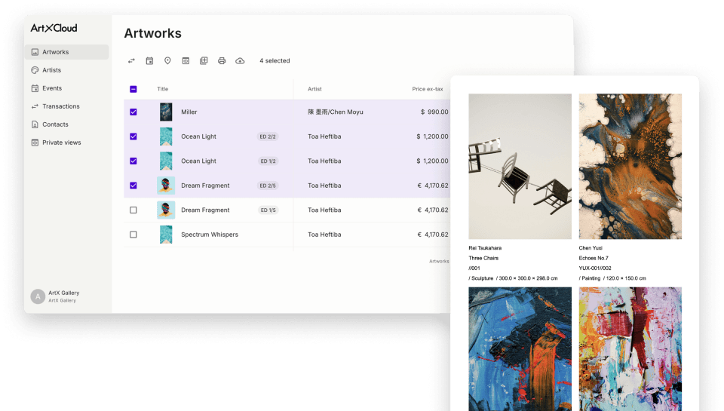Click Toa Heftiba in Spectrum Whispers row
The image size is (724, 411).
[324, 234]
